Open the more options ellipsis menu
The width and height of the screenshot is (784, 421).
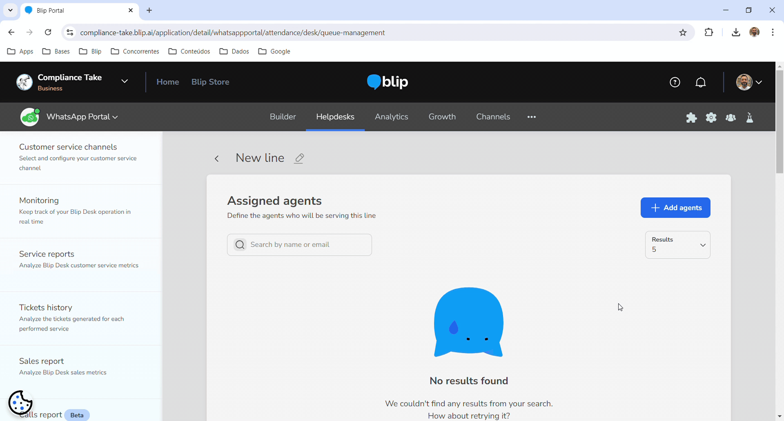[x=532, y=117]
